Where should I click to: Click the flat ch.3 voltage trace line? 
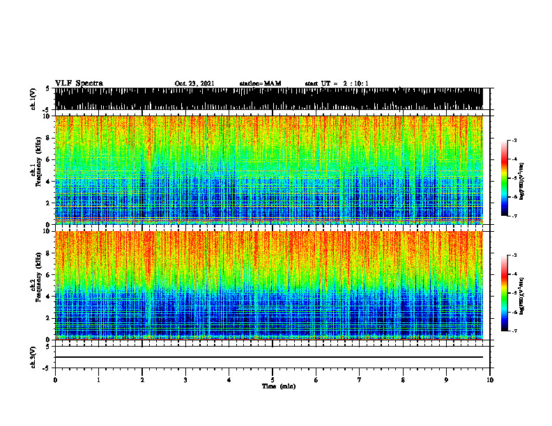pos(269,357)
